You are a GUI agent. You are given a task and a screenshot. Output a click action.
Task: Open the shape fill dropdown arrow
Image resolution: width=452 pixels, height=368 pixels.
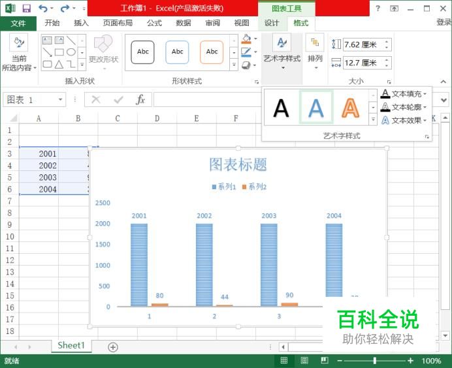[255, 38]
